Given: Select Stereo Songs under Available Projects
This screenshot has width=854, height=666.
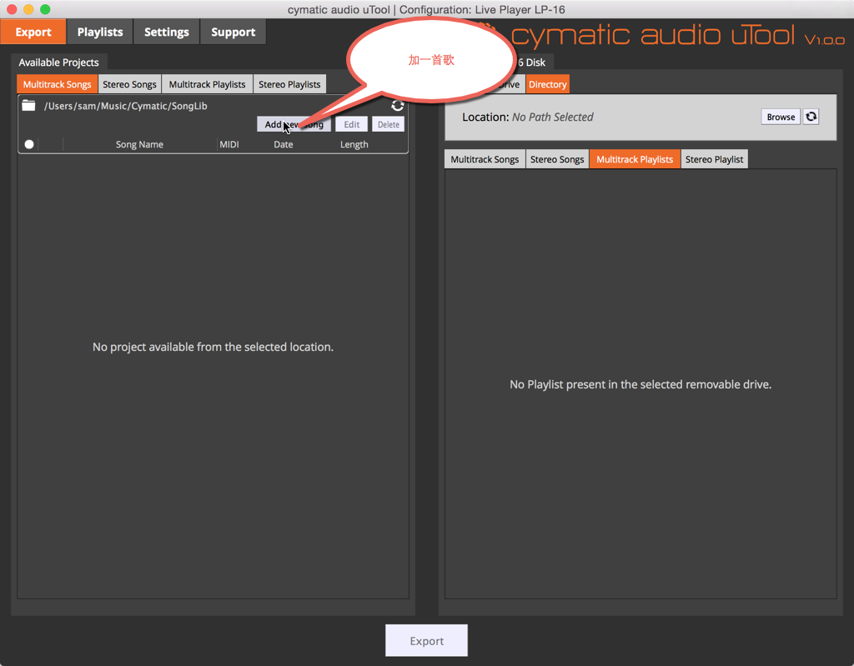Looking at the screenshot, I should [x=129, y=84].
